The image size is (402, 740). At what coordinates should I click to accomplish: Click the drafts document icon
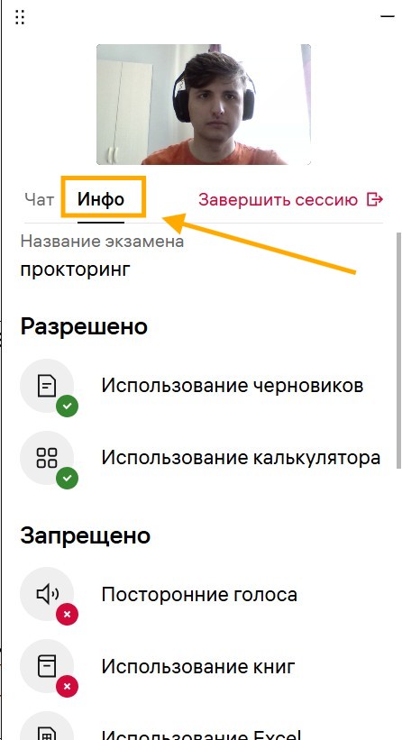tap(47, 386)
